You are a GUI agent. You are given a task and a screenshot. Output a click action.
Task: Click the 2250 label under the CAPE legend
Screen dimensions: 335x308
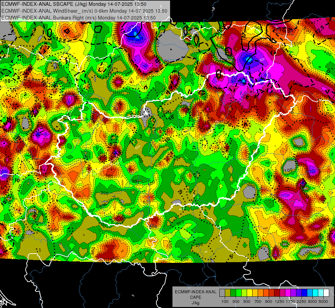(x=301, y=301)
